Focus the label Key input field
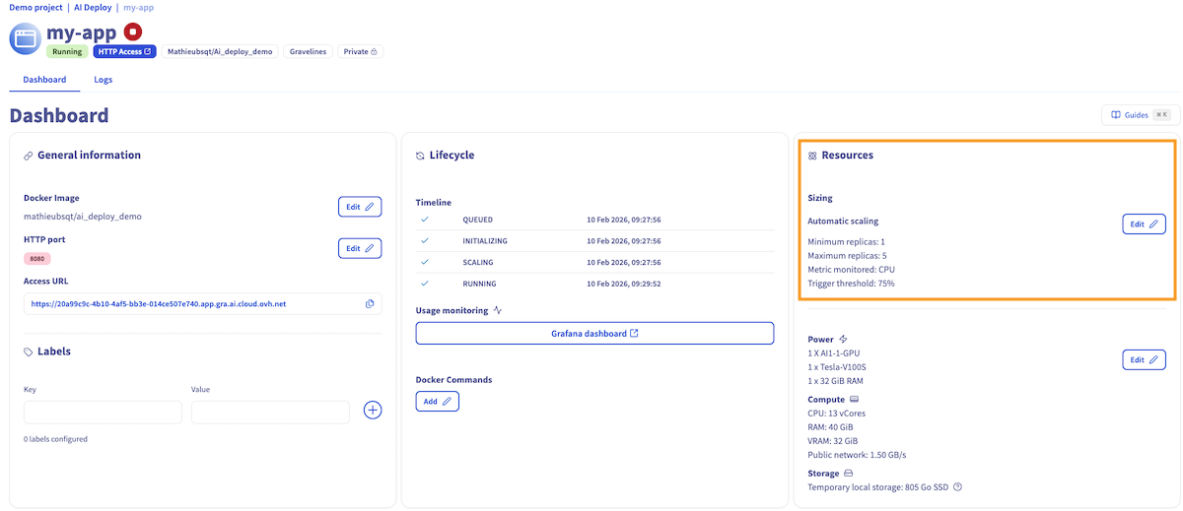The image size is (1183, 511). click(x=103, y=412)
